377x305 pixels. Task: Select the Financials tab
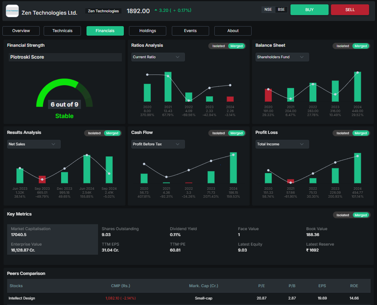click(x=105, y=31)
